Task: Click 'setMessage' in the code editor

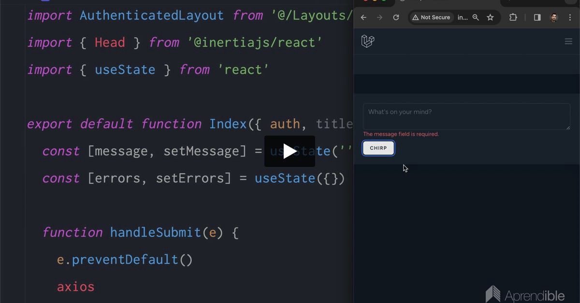Action: click(201, 151)
